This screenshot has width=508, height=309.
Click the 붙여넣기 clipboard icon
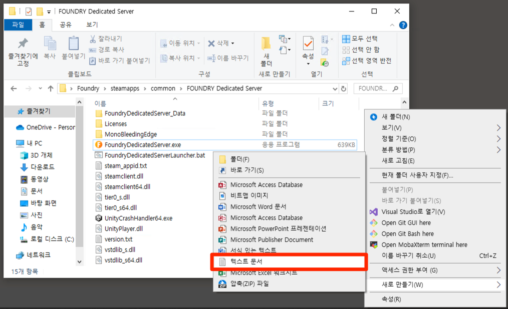[74, 43]
